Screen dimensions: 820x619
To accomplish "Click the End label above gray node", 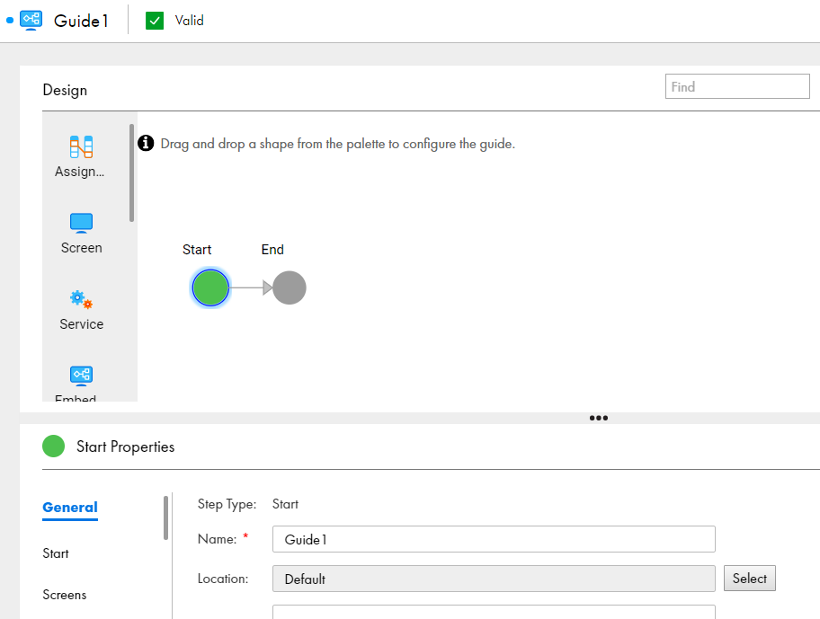I will 272,250.
